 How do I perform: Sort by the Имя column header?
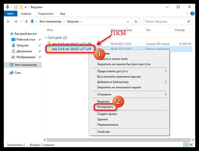click(50, 30)
